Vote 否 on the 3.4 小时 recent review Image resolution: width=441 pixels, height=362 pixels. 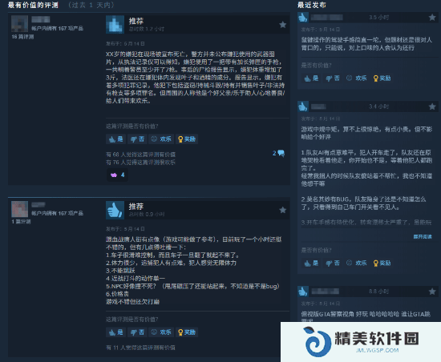click(x=333, y=263)
